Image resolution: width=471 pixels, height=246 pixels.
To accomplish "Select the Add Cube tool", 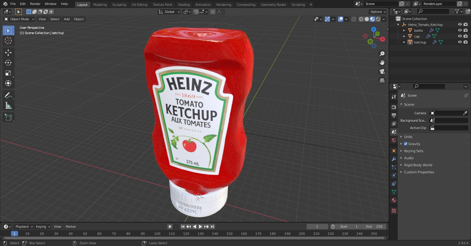I will (x=8, y=118).
